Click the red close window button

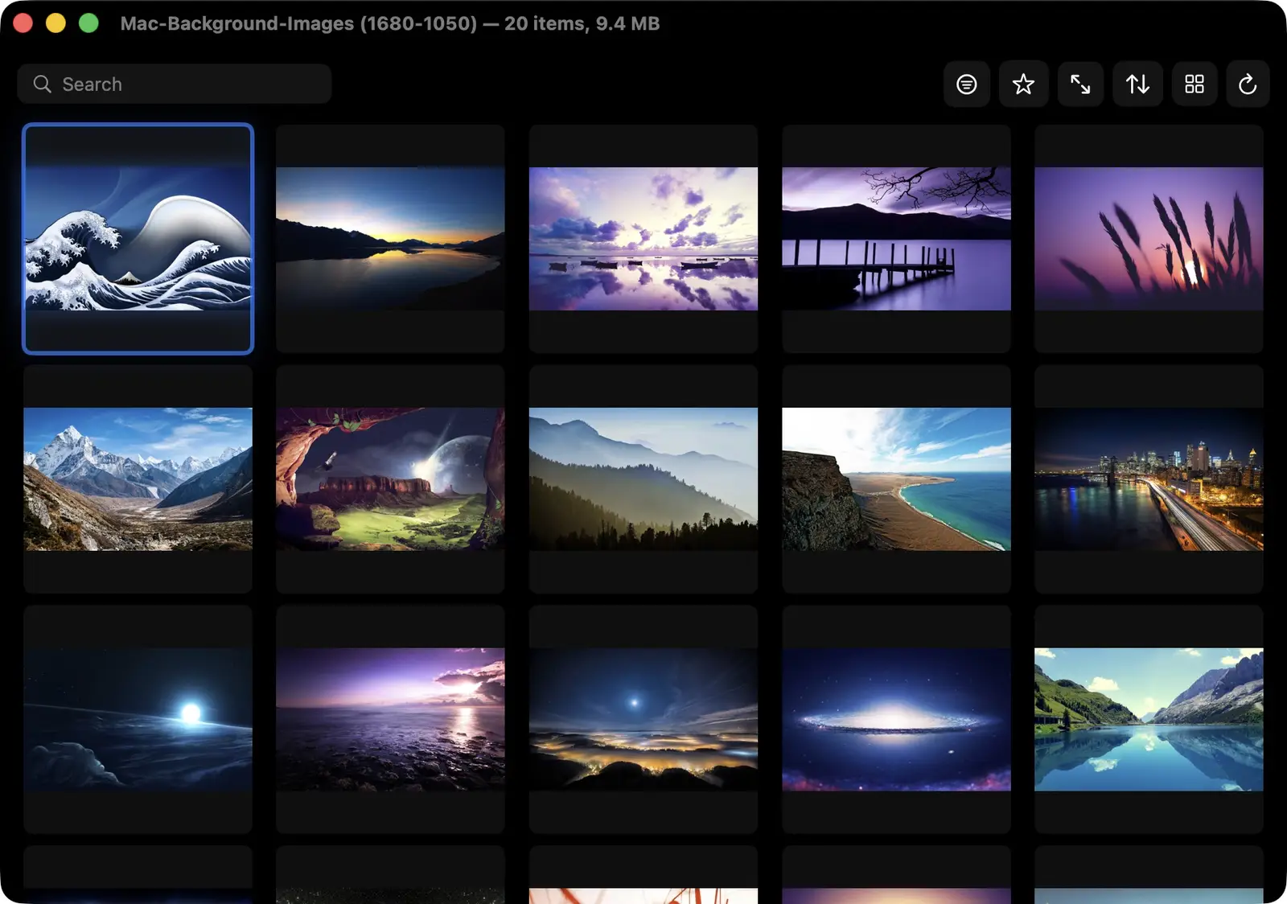point(23,23)
